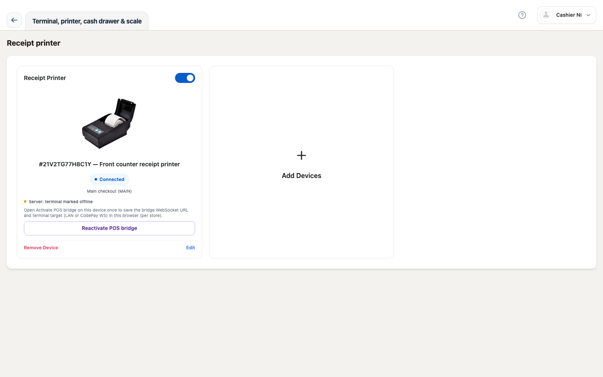Click the 'Receipt Printer' card title

pos(45,78)
